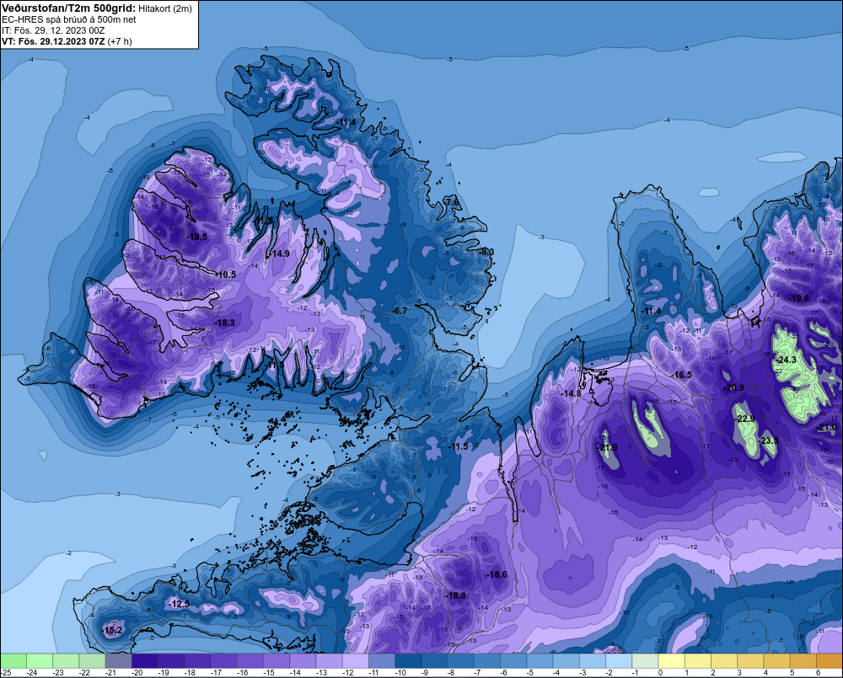This screenshot has width=843, height=678.
Task: Click the legend label -18
Action: pyautogui.click(x=191, y=673)
